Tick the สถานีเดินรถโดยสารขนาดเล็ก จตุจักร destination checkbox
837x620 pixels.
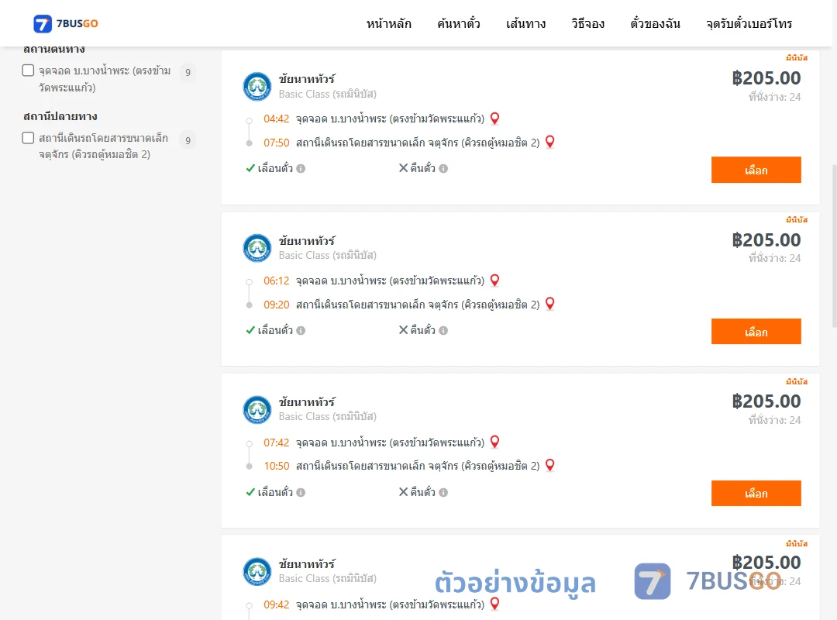click(29, 138)
